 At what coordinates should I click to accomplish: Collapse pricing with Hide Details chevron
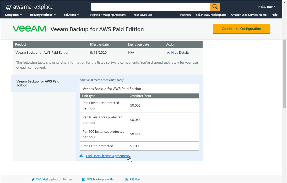point(169,53)
